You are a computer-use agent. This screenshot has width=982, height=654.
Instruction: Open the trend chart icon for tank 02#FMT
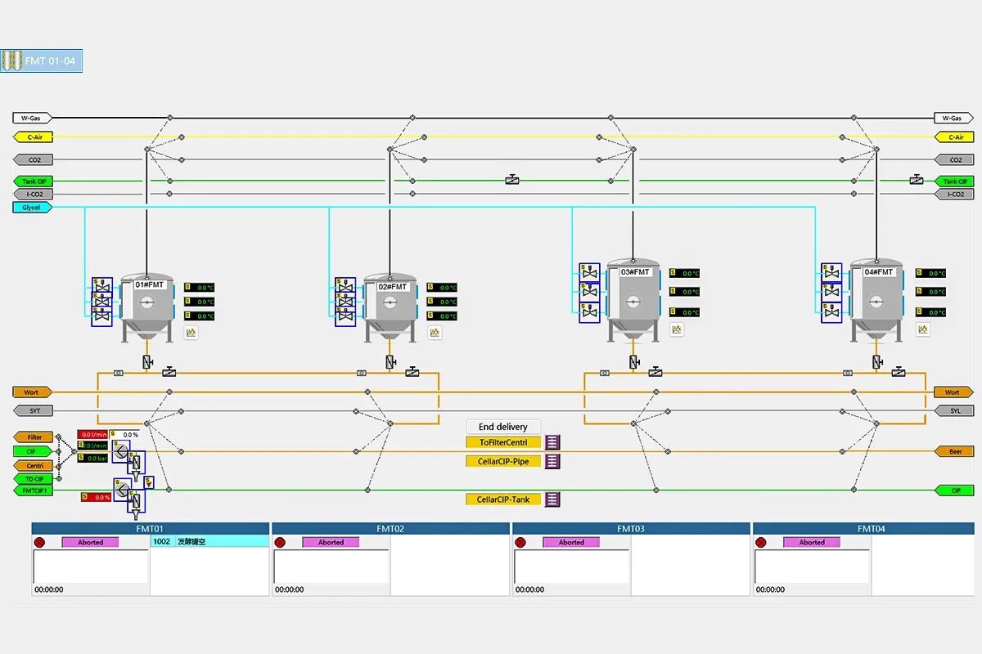click(x=435, y=333)
